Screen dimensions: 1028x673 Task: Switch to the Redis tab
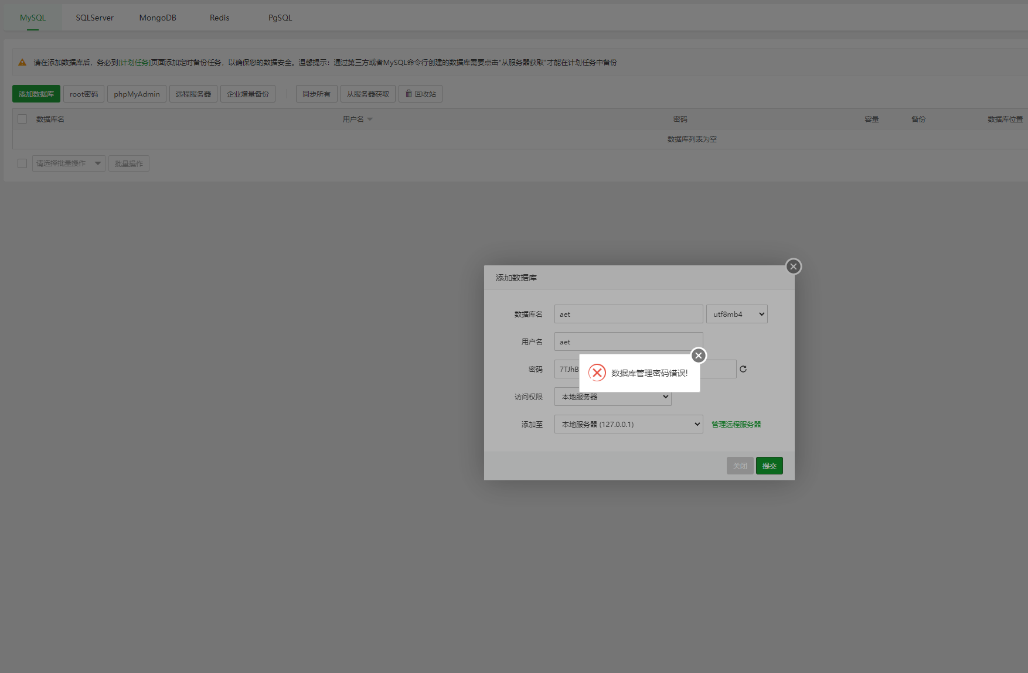coord(219,18)
